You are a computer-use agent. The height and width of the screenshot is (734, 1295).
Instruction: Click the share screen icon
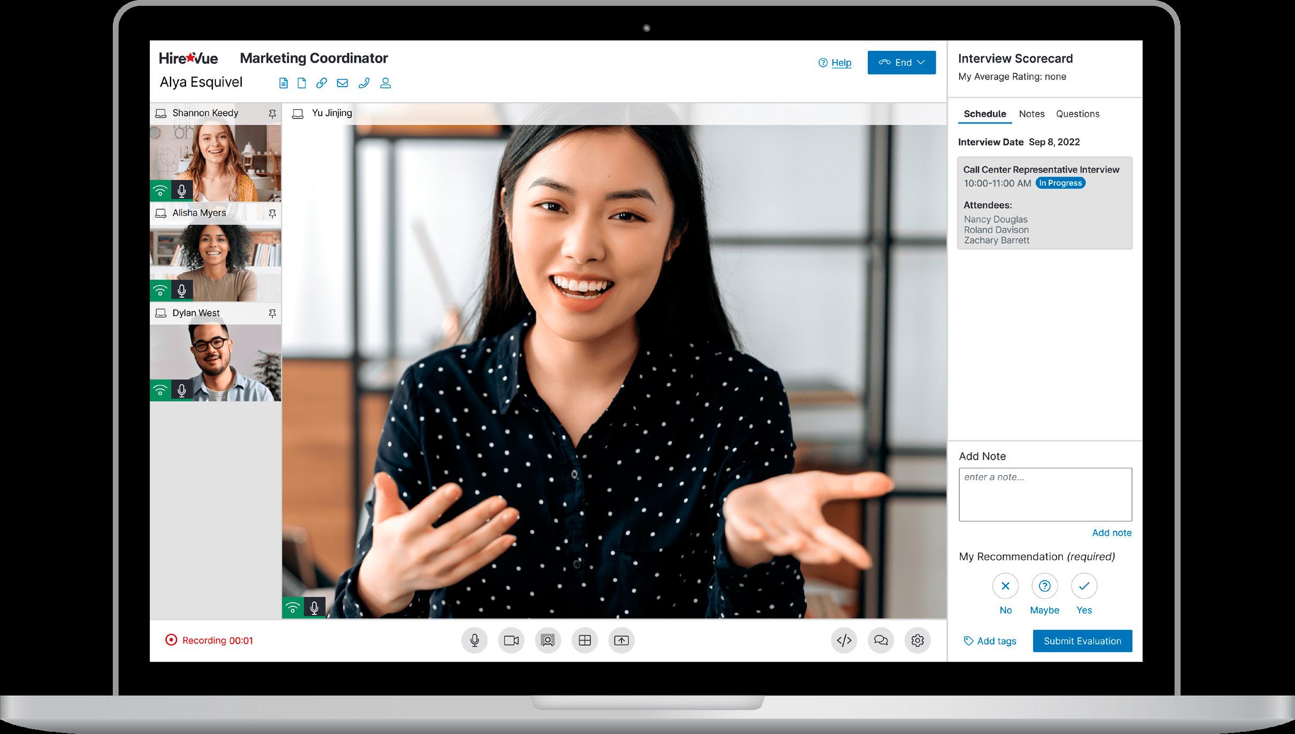621,640
